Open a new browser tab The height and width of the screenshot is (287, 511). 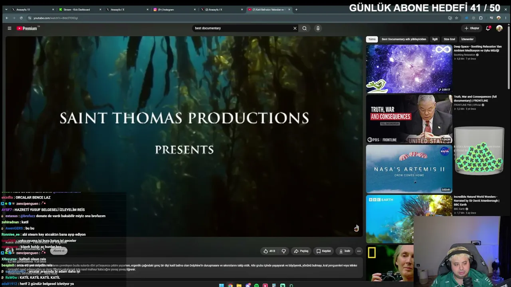(296, 10)
